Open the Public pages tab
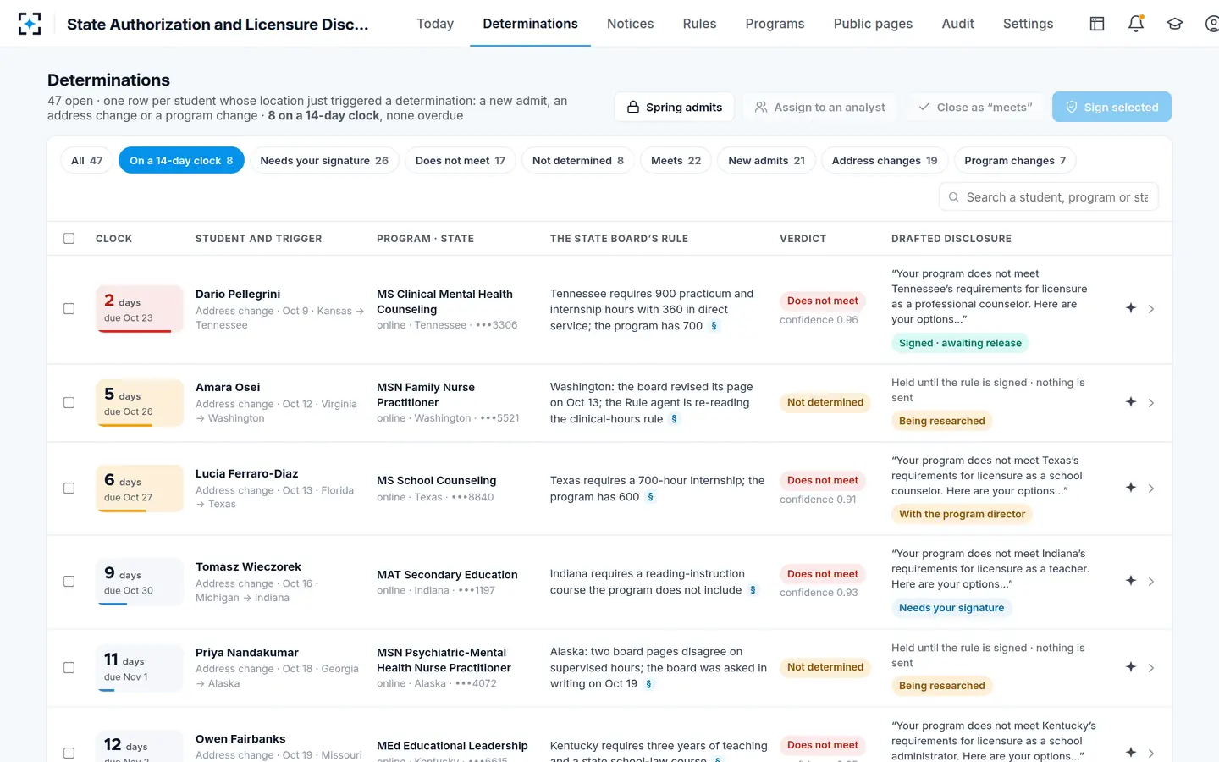 (x=873, y=24)
